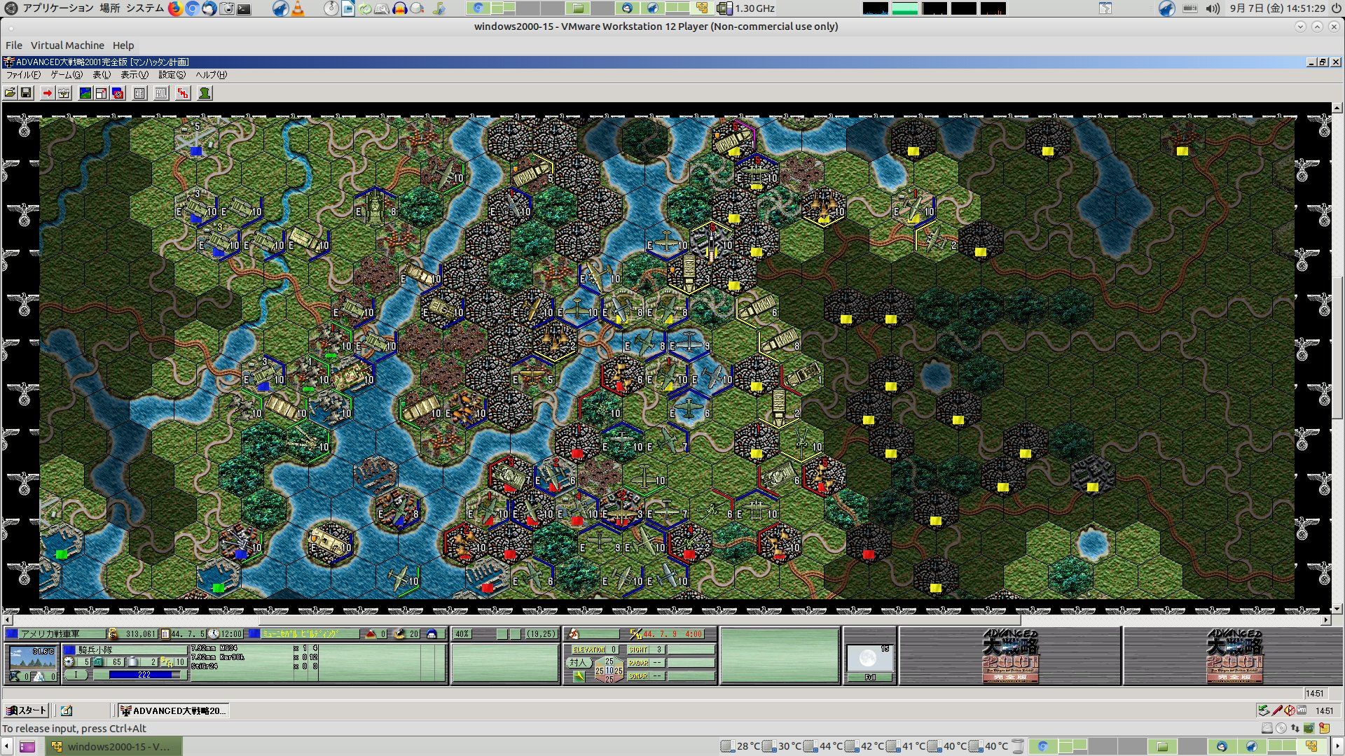Image resolution: width=1345 pixels, height=756 pixels.
Task: Open the システム panel menu
Action: click(145, 8)
